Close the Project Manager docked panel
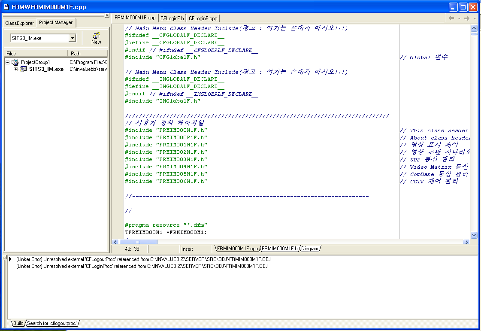Screen dimensions: 481x331 click(x=107, y=15)
